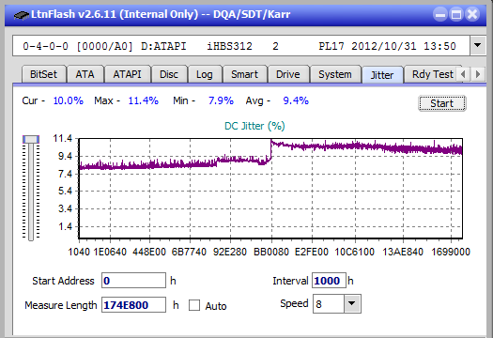Go to the Log tab

tap(205, 74)
